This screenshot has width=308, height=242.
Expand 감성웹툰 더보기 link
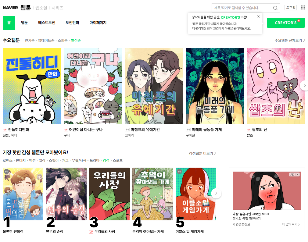pyautogui.click(x=202, y=154)
